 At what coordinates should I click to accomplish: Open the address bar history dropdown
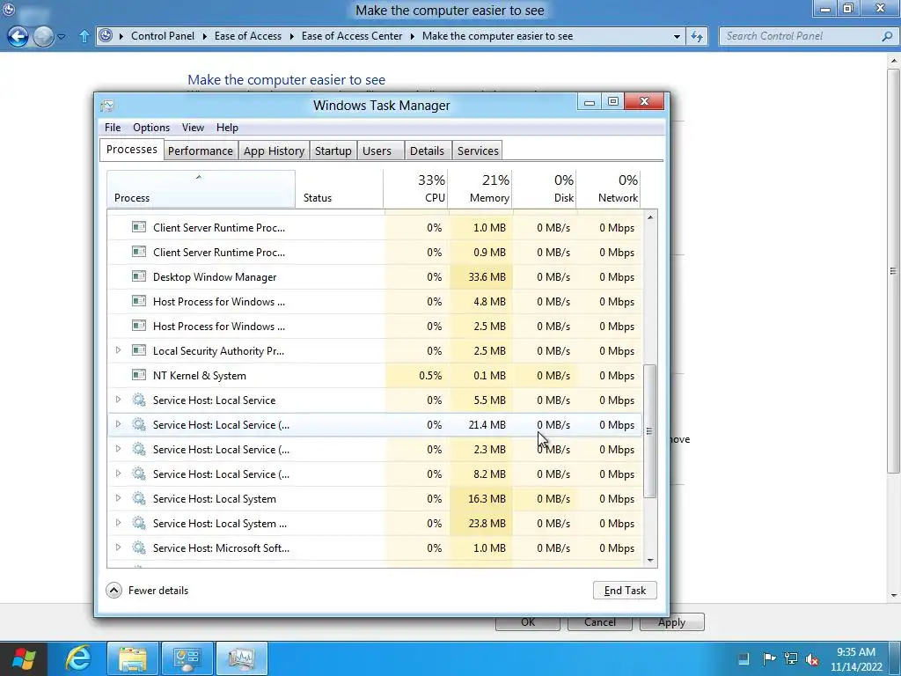[x=677, y=36]
